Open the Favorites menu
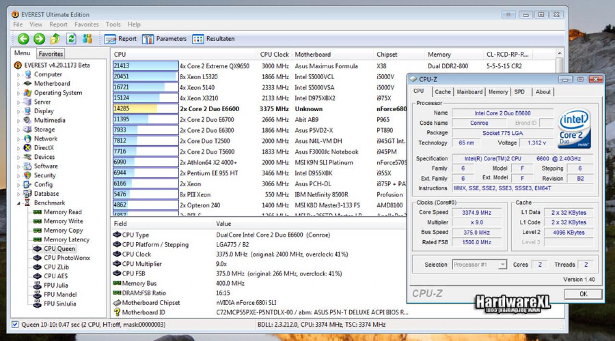This screenshot has width=615, height=341. point(86,24)
